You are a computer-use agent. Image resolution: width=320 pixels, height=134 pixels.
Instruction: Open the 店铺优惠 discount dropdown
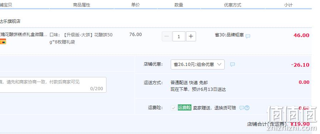[197, 65]
